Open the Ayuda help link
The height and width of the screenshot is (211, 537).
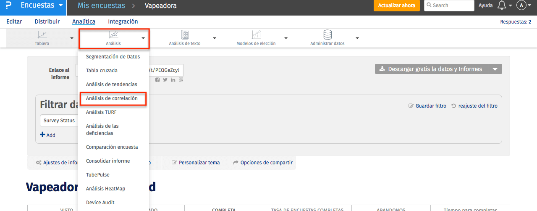click(x=486, y=5)
